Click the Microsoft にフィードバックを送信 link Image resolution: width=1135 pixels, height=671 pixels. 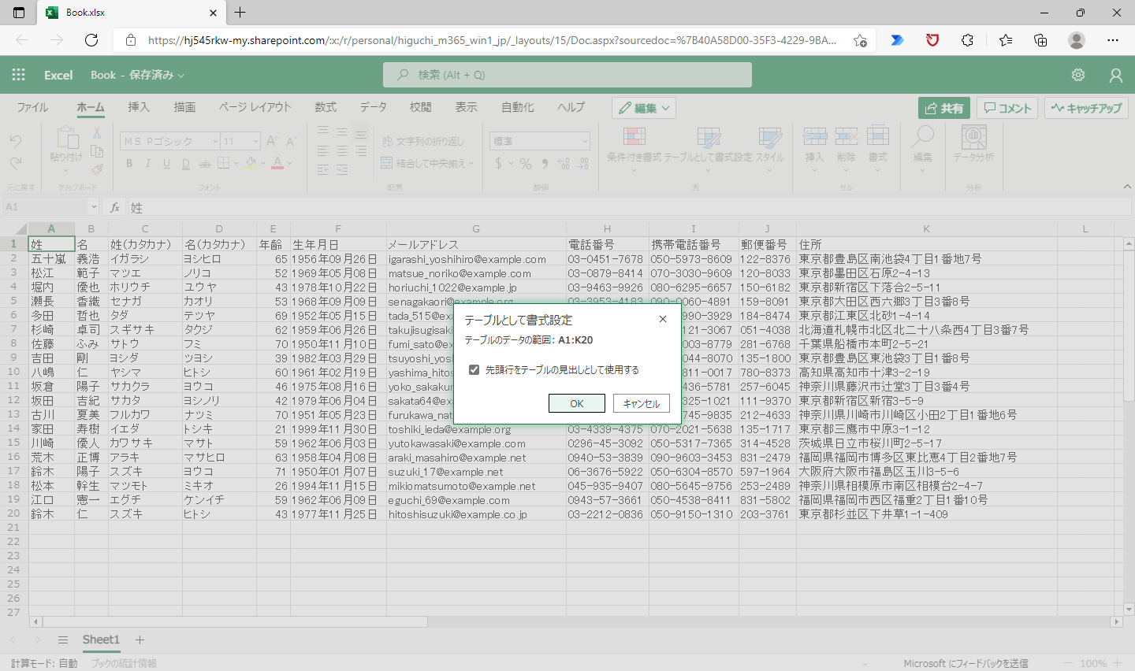[x=966, y=663]
